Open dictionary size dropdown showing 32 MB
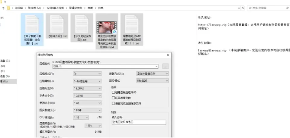 [87, 96]
